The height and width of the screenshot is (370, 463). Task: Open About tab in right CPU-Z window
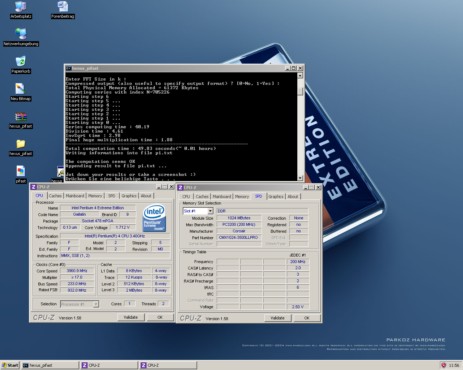(293, 197)
